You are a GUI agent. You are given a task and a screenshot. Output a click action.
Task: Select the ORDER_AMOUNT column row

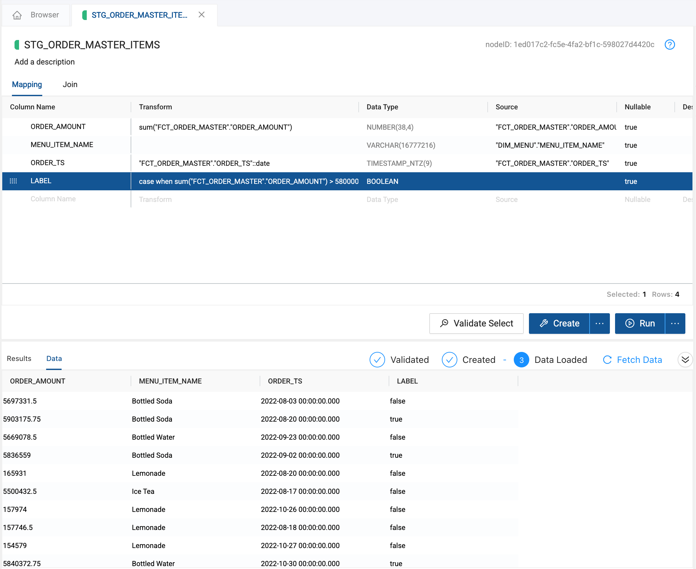point(347,127)
